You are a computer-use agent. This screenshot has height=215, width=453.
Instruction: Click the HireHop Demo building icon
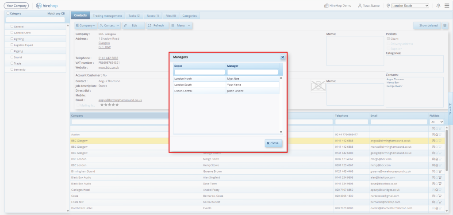pyautogui.click(x=326, y=5)
